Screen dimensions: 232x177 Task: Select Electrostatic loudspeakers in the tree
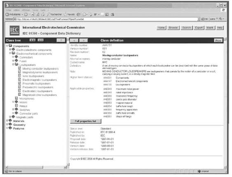pos(37,91)
